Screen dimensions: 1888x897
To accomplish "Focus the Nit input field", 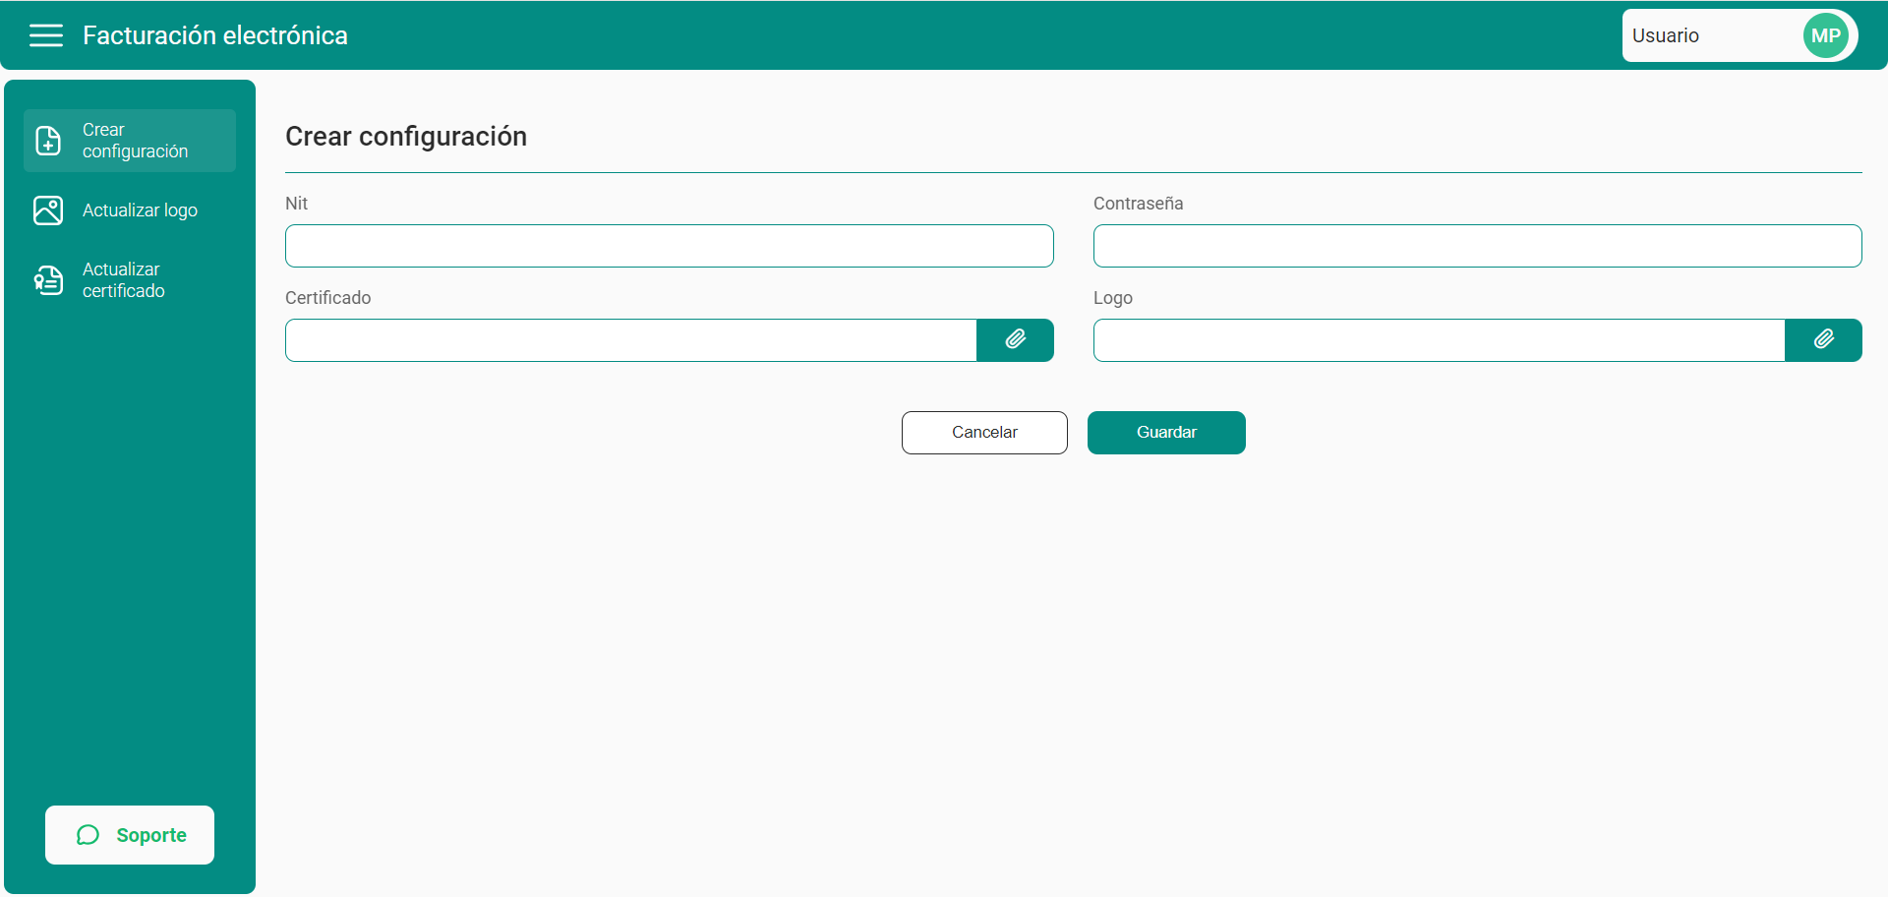I will 669,246.
